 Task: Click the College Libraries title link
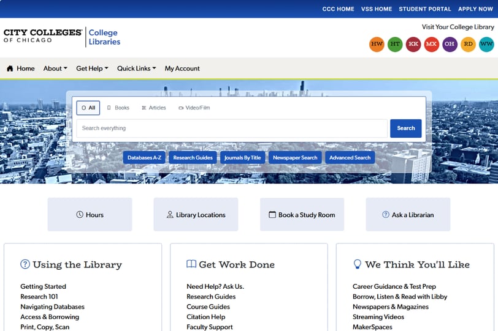[104, 37]
